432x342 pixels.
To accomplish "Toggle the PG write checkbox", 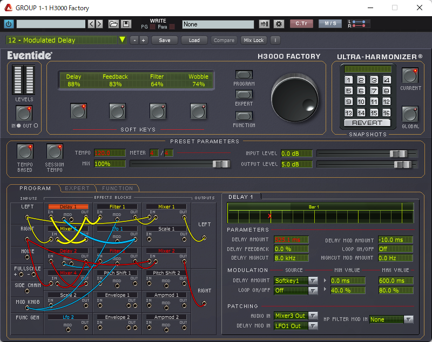I will 152,27.
